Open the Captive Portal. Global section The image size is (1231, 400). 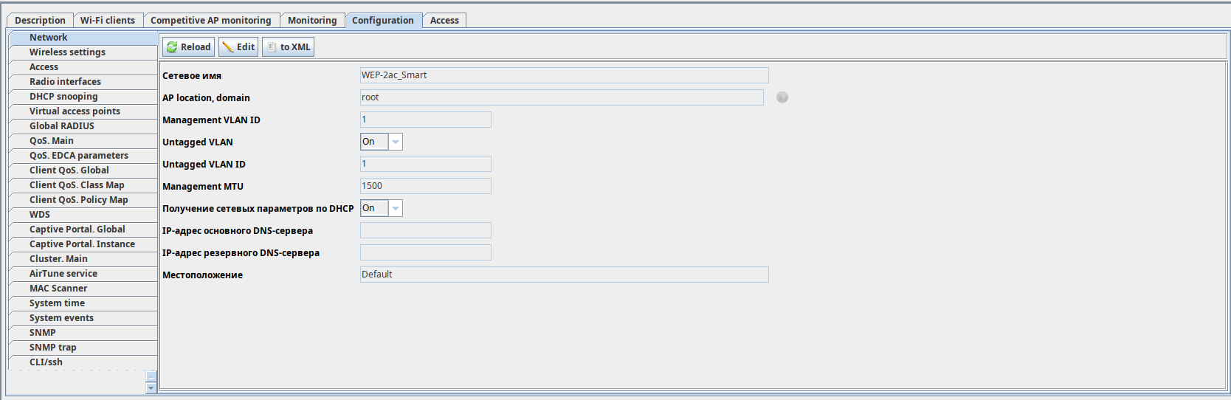(x=77, y=230)
